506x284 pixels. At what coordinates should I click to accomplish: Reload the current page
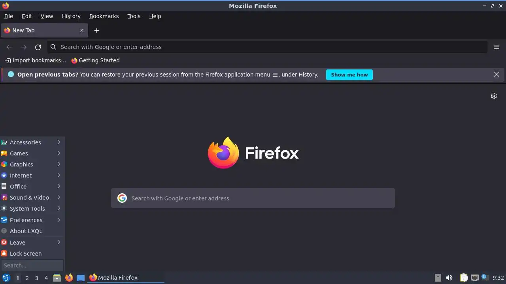pos(38,47)
